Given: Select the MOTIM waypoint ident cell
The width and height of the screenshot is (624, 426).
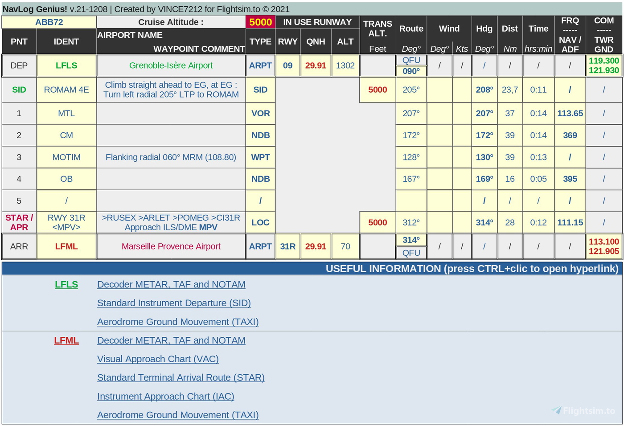Looking at the screenshot, I should pyautogui.click(x=66, y=157).
